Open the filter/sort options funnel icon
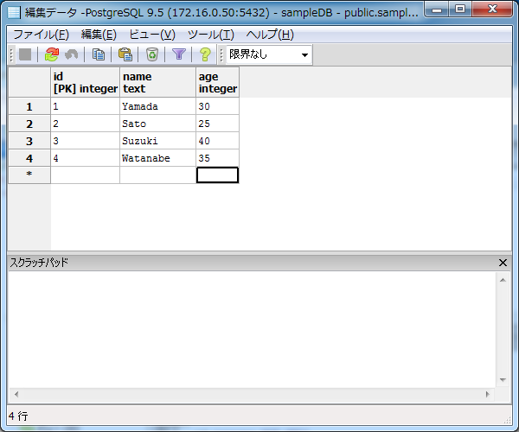This screenshot has height=432, width=519. pos(179,54)
